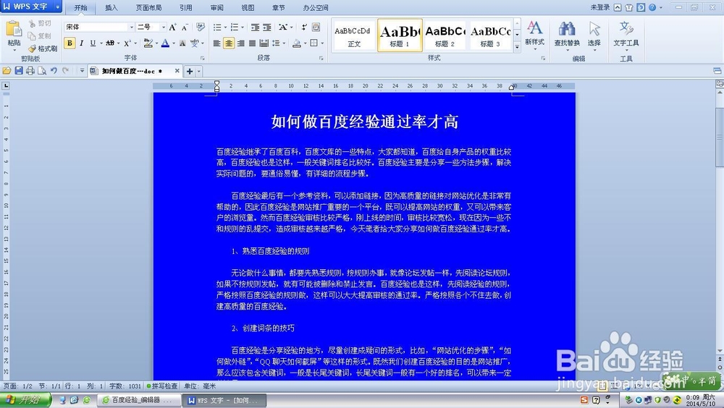Apply the 标题 3 style

tap(490, 35)
